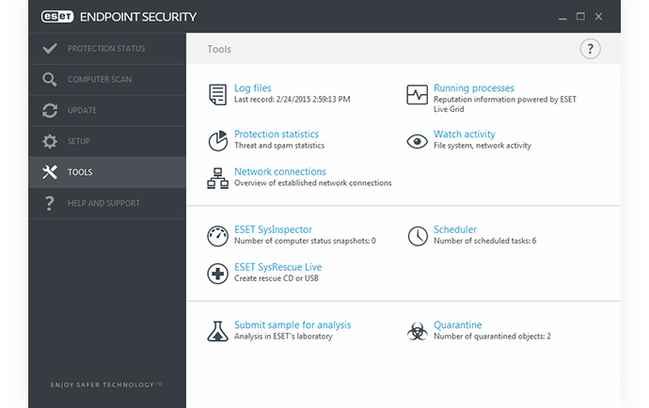The image size is (649, 408).
Task: Click 'Overview of established network connections' text
Action: pyautogui.click(x=313, y=183)
